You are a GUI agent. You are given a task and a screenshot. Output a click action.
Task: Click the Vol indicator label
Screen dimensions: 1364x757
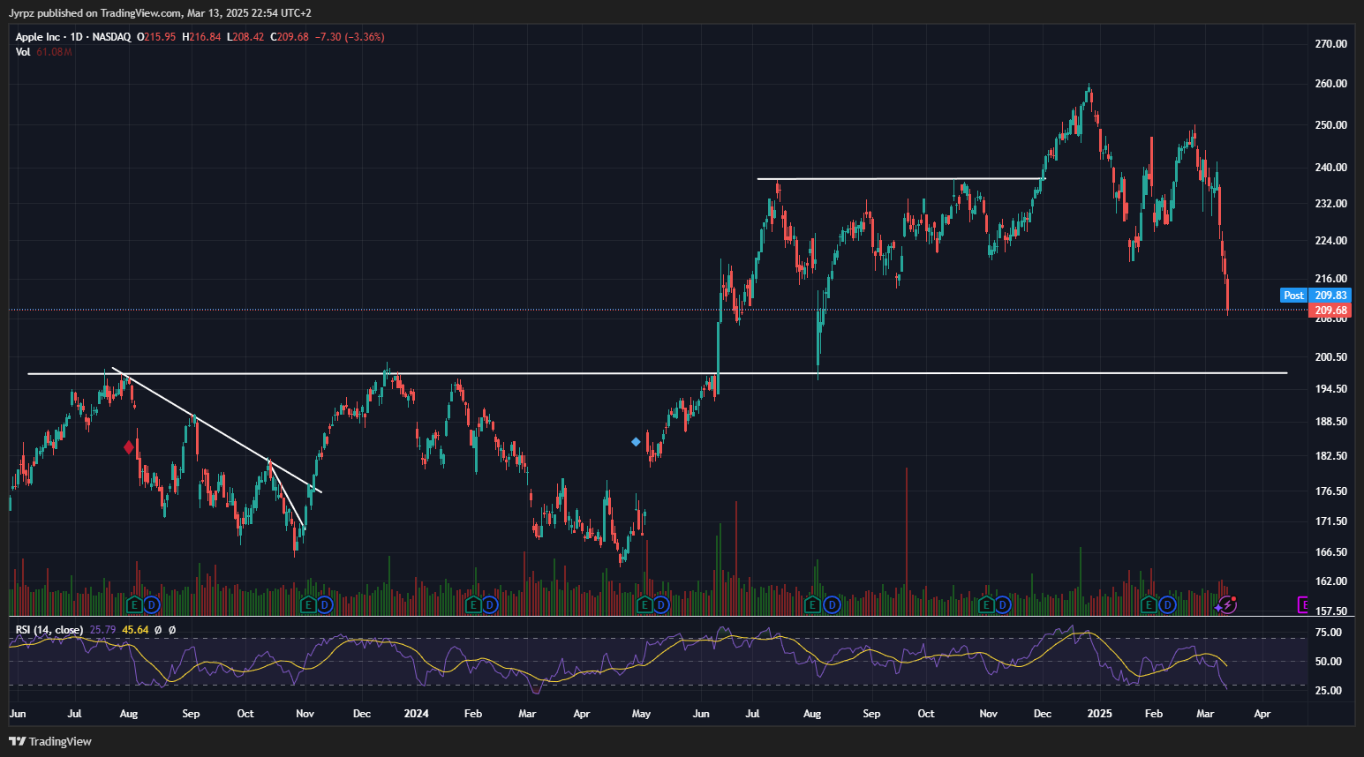[23, 52]
